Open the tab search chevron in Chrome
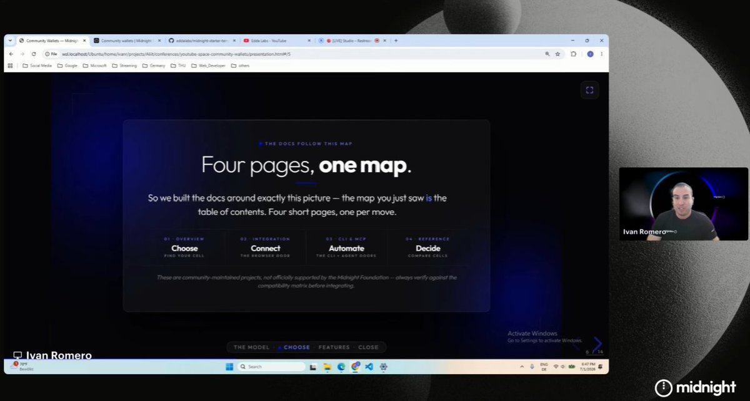Image resolution: width=750 pixels, height=401 pixels. pos(11,41)
